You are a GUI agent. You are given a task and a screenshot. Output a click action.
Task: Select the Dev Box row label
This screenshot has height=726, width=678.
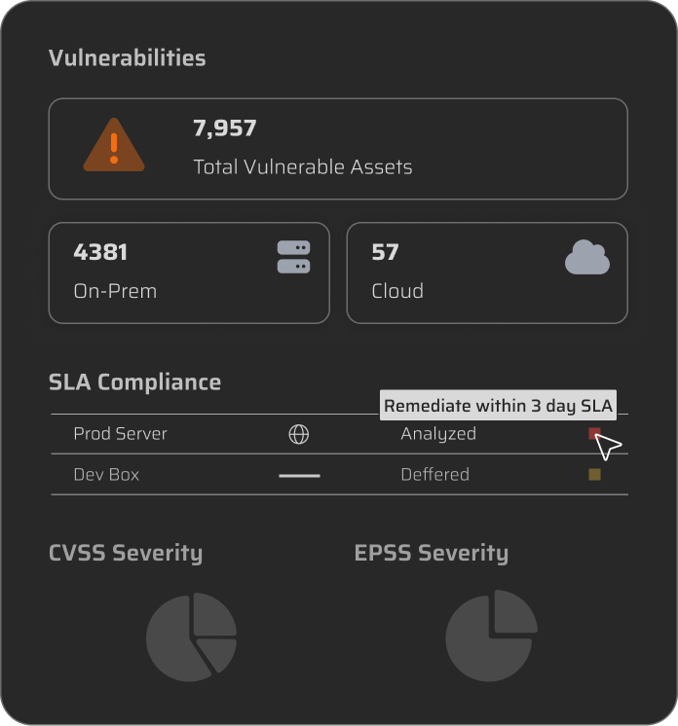[106, 475]
